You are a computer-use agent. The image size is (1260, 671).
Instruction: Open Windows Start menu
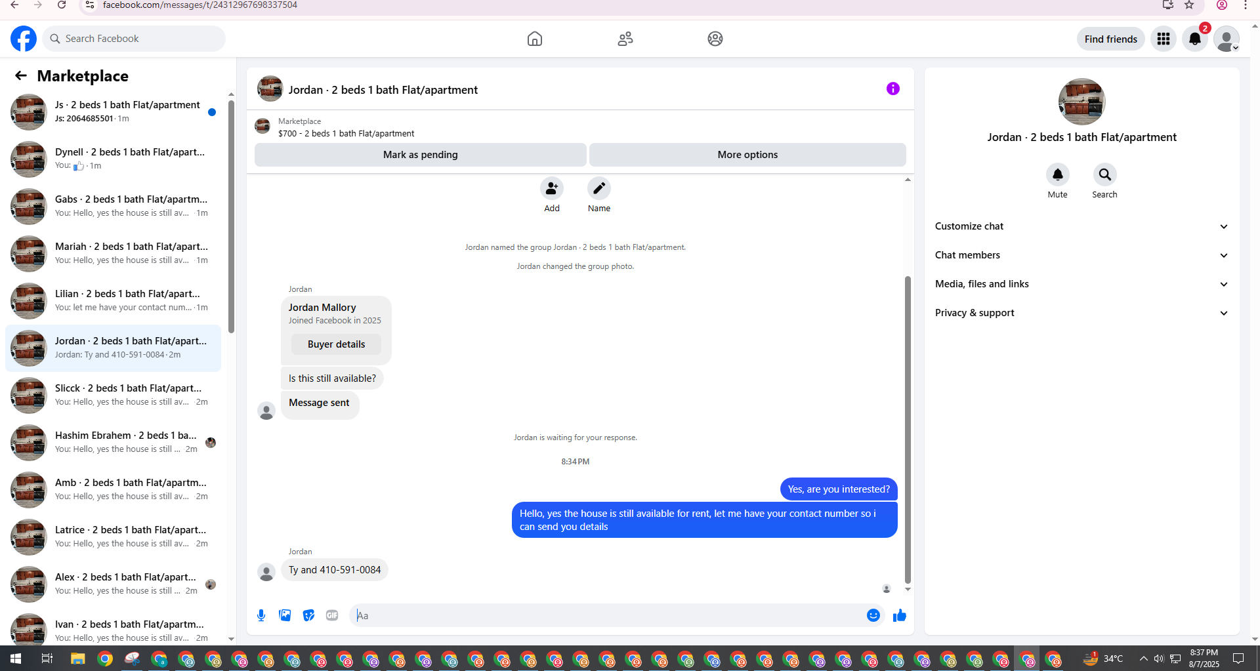[x=16, y=659]
